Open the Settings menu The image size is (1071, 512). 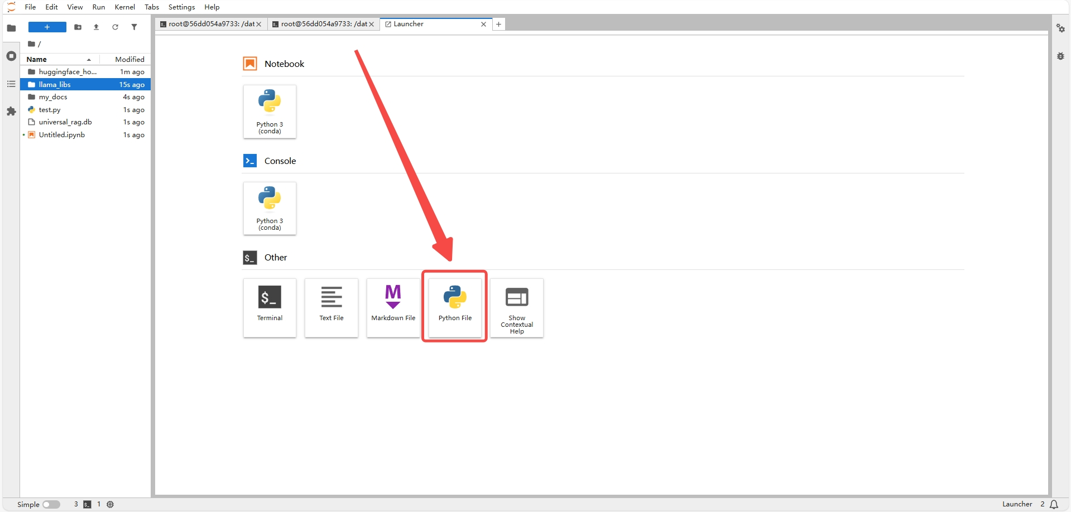coord(181,7)
